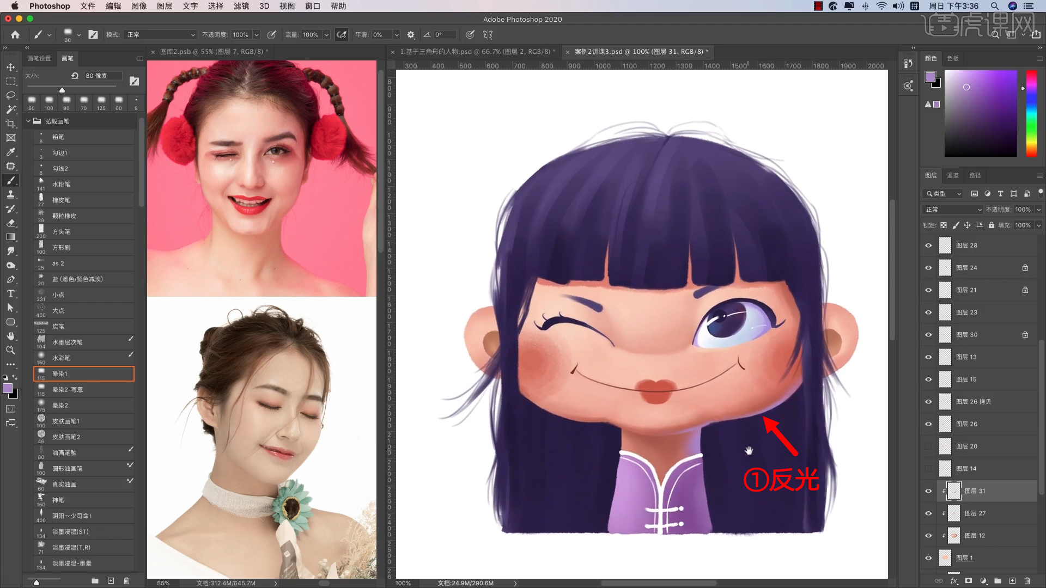
Task: Open layer filter 类型 dropdown
Action: tap(944, 194)
